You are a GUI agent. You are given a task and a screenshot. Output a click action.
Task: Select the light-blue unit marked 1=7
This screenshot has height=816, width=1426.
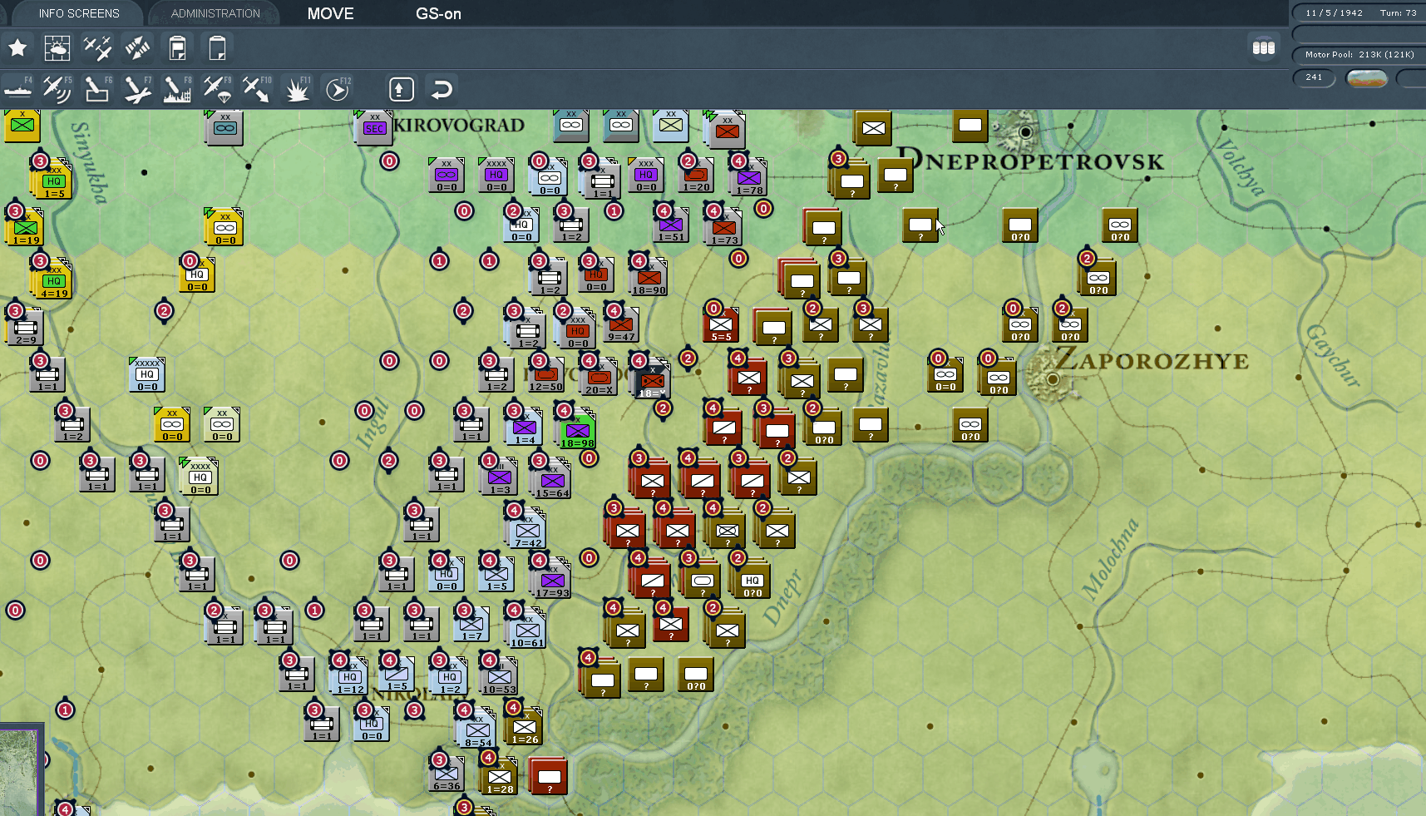click(x=471, y=624)
